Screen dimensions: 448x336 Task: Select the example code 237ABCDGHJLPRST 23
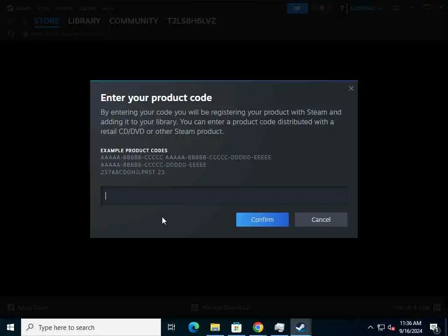[133, 172]
